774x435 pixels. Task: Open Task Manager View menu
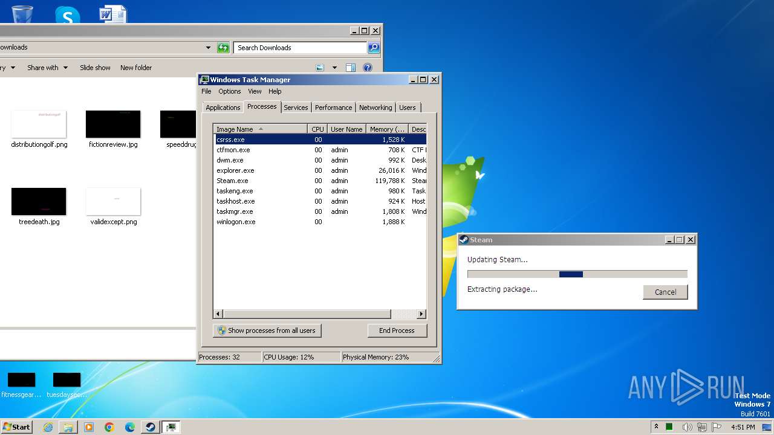tap(255, 91)
